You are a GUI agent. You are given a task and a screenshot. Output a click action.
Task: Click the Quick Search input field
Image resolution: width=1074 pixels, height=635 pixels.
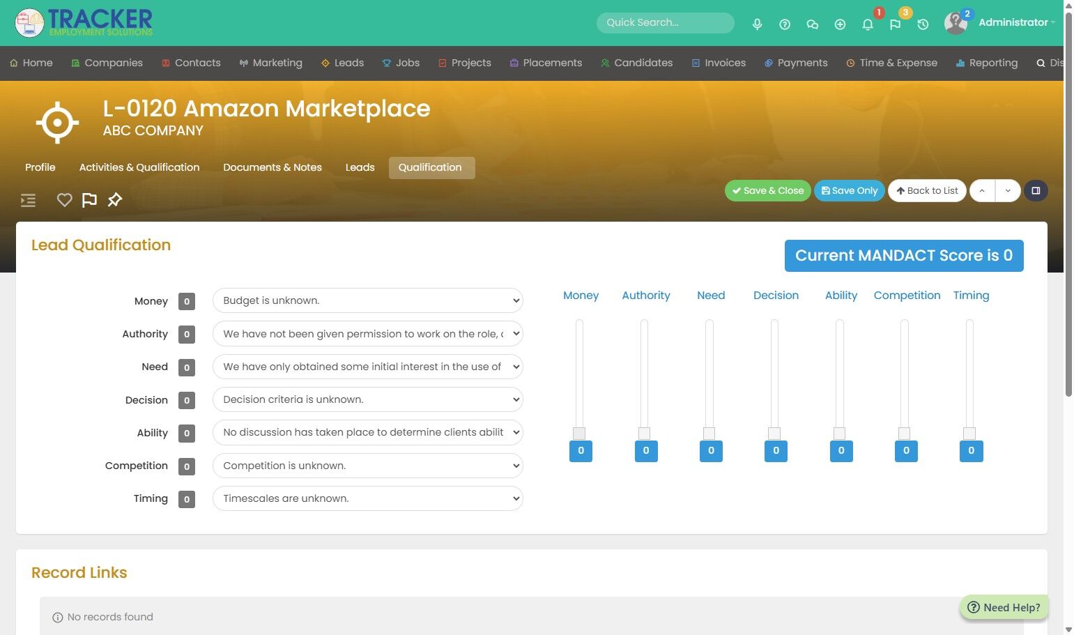(x=666, y=22)
